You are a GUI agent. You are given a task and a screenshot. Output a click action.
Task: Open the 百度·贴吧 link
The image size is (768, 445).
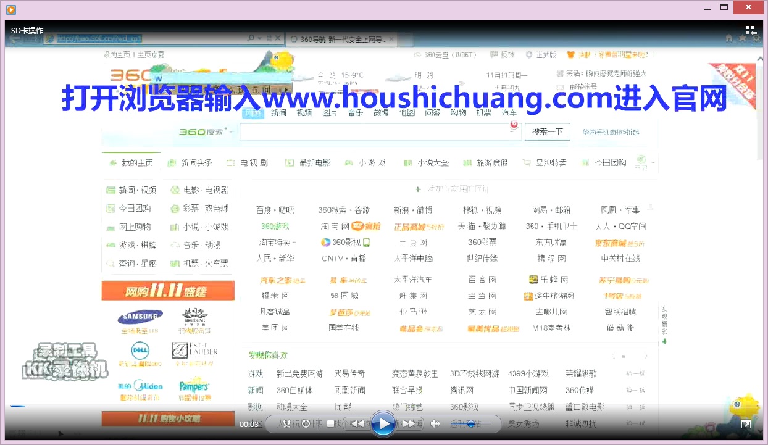275,210
